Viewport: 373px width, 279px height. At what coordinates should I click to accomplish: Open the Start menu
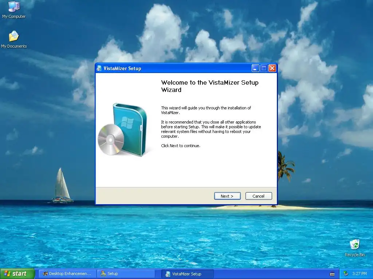click(17, 274)
